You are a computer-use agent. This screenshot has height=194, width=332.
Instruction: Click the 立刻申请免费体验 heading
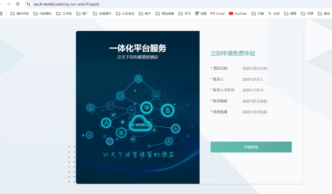(233, 53)
